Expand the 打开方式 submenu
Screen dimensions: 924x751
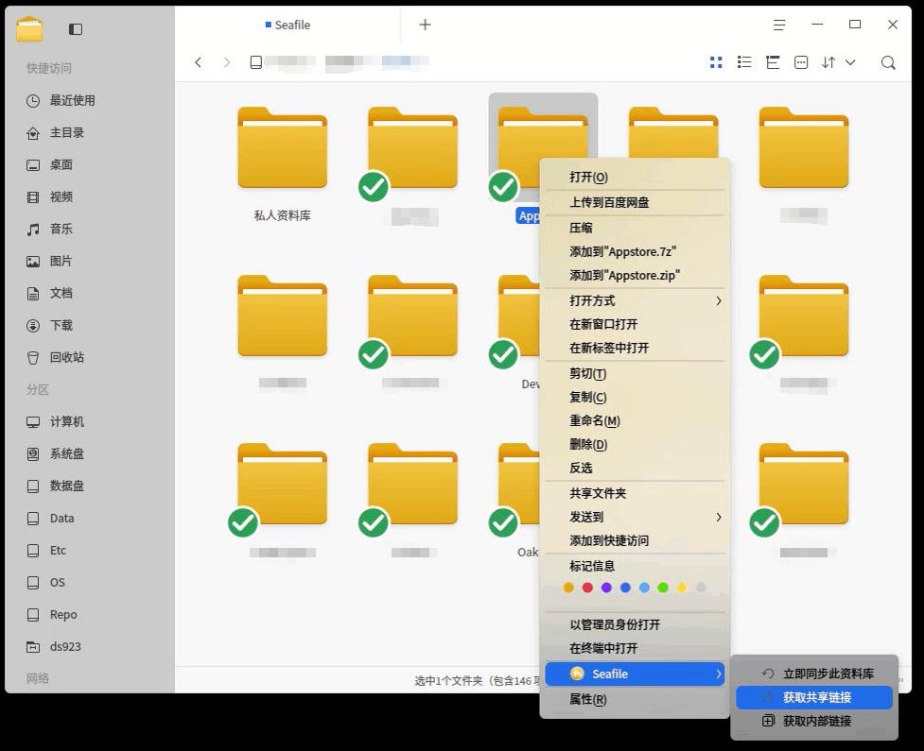635,300
